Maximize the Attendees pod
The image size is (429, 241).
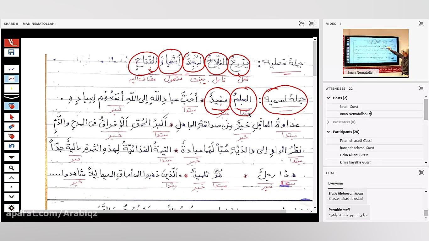[422, 88]
